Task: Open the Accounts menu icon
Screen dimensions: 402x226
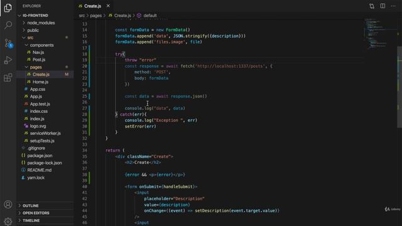Action: click(8, 205)
